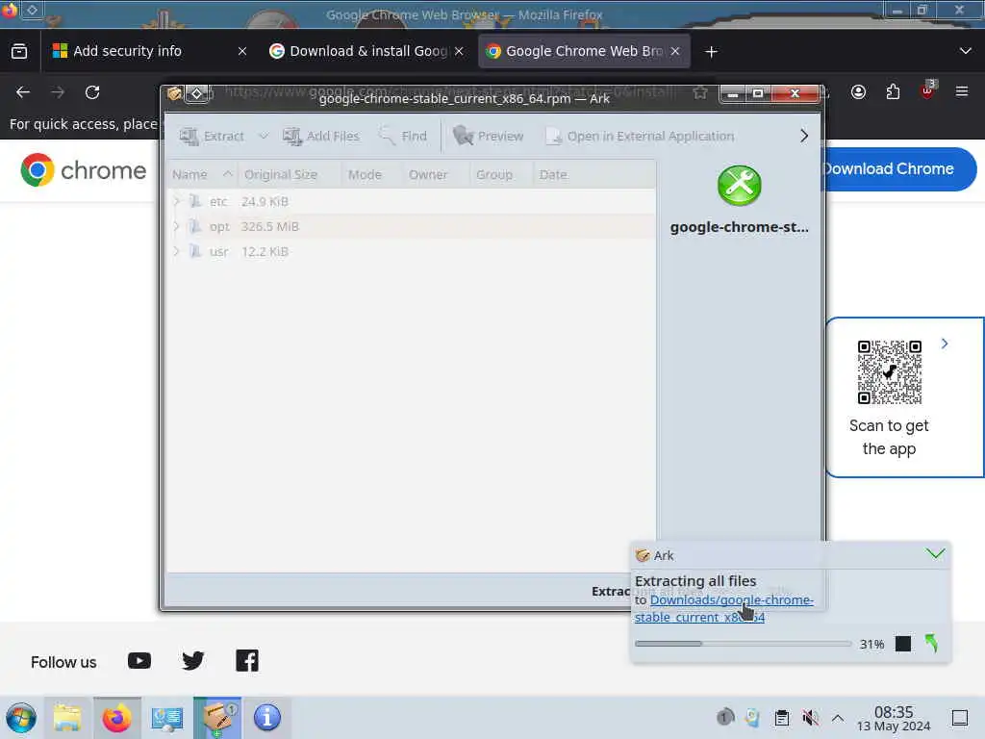This screenshot has height=739, width=985.
Task: Open the clipboard tray icon
Action: (x=781, y=718)
